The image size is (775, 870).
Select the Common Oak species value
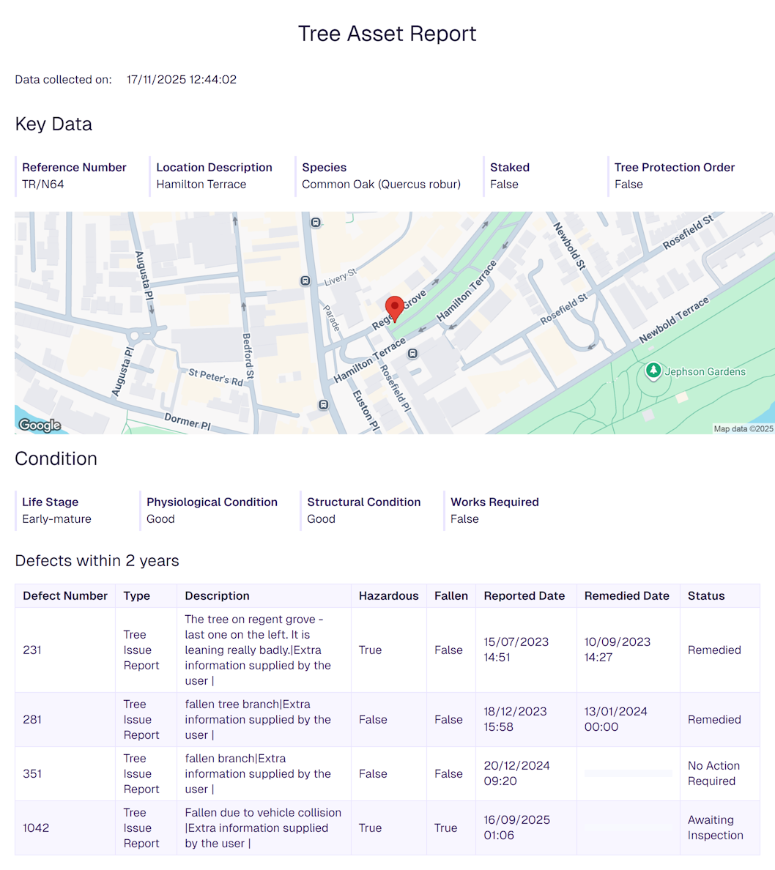[x=381, y=184]
